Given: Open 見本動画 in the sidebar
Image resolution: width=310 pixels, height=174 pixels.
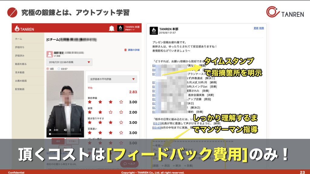Looking at the screenshot, I should click(20, 72).
